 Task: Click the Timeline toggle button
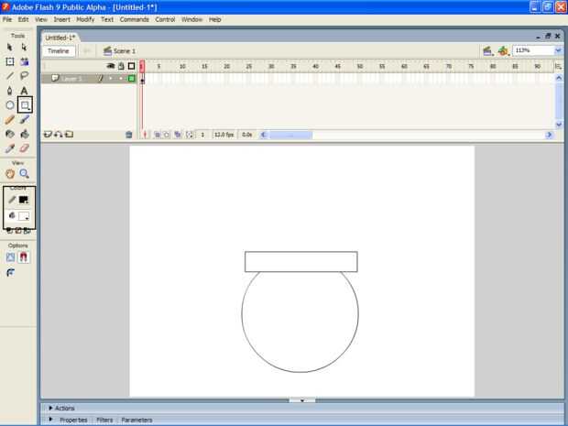pos(59,51)
